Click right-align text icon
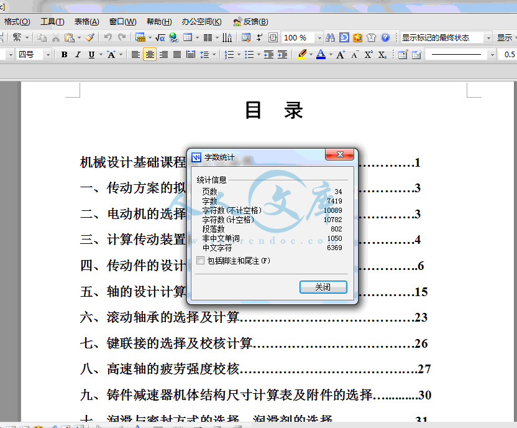The image size is (517, 428). pyautogui.click(x=163, y=55)
